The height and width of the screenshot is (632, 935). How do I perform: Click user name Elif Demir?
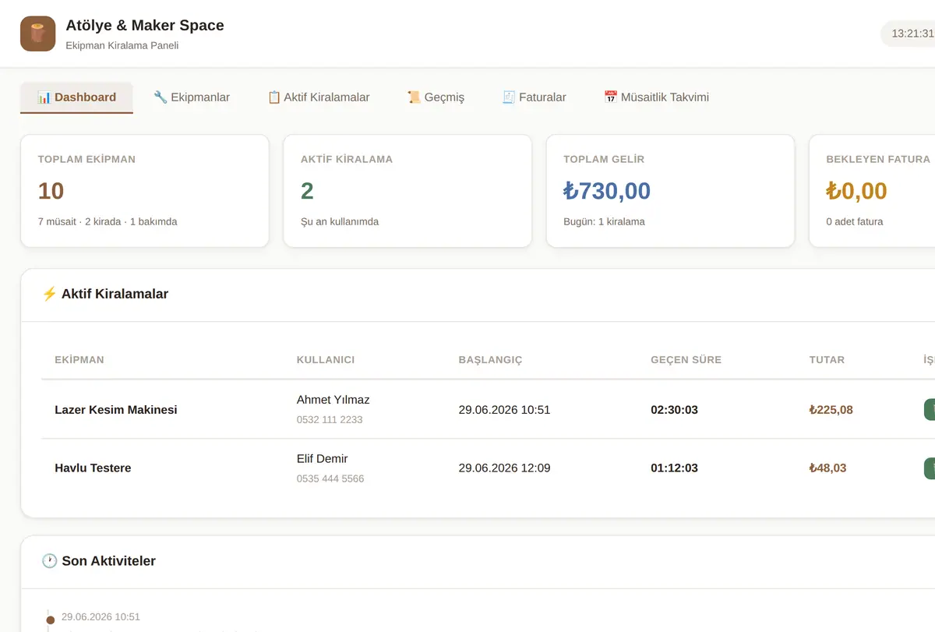323,458
